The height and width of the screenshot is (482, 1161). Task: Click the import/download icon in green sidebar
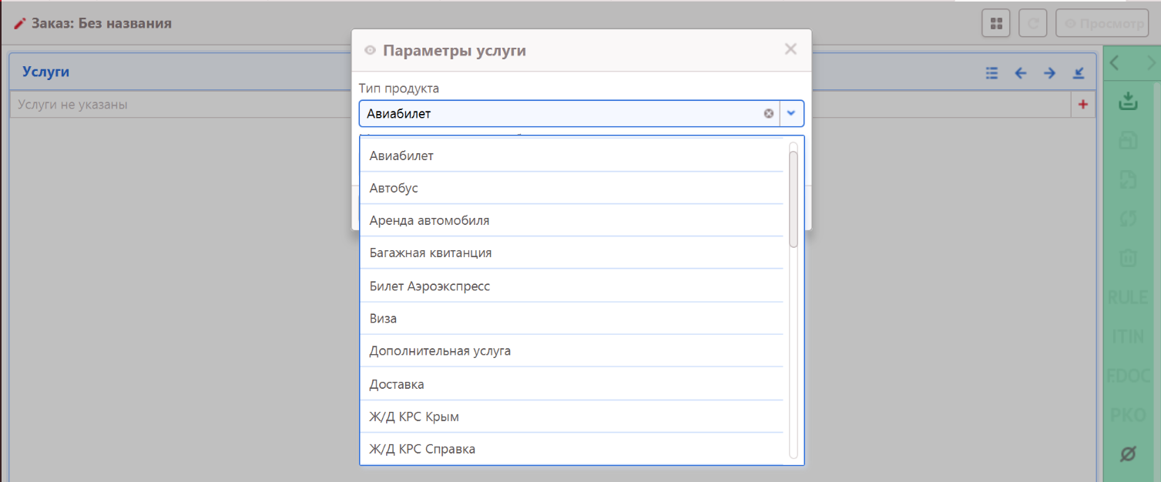(1128, 100)
